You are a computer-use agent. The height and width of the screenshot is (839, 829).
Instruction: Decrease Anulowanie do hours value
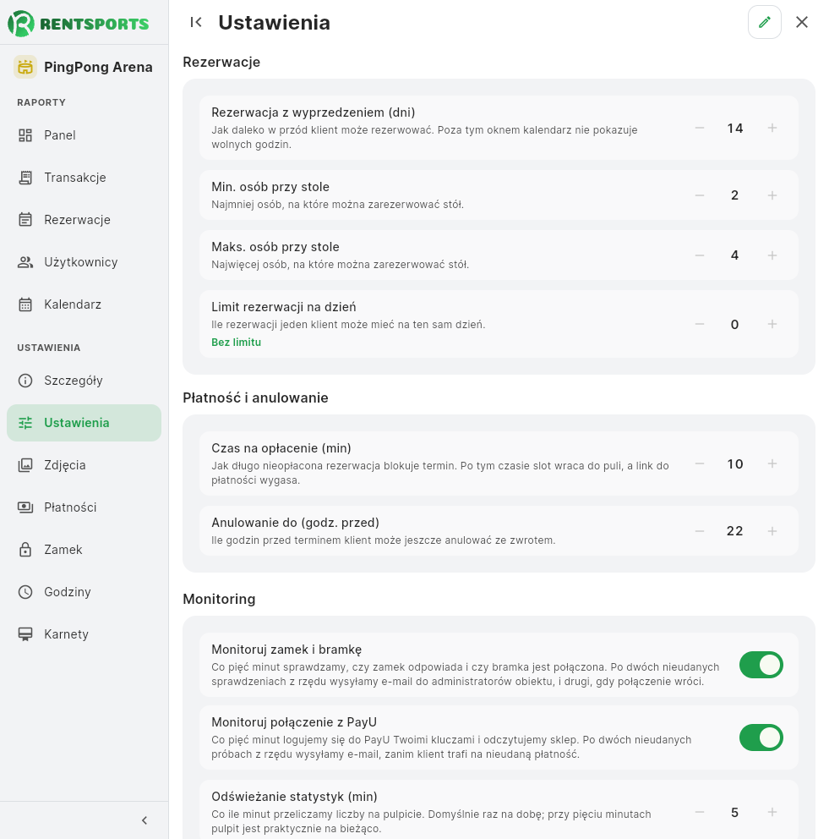point(700,531)
